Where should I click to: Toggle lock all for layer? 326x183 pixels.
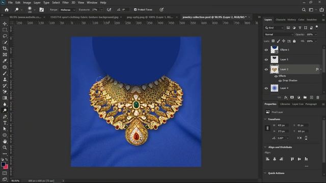tap(294, 41)
